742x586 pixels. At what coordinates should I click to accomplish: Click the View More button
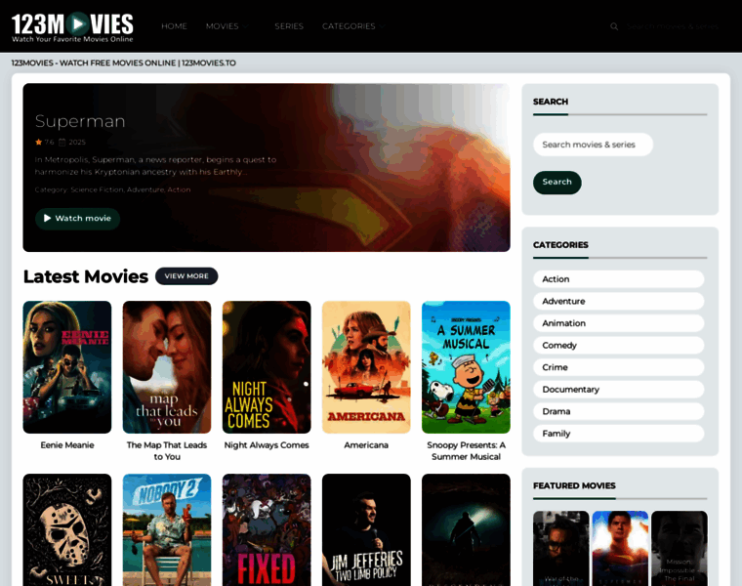click(186, 276)
